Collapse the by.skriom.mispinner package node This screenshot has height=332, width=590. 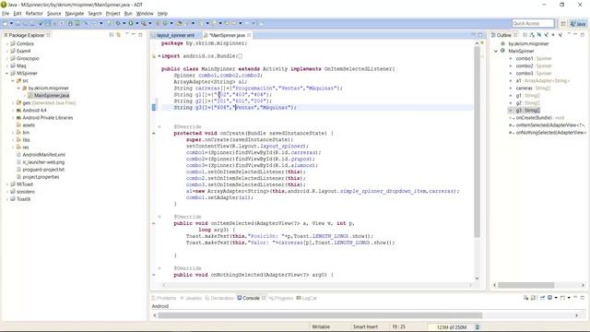point(18,89)
